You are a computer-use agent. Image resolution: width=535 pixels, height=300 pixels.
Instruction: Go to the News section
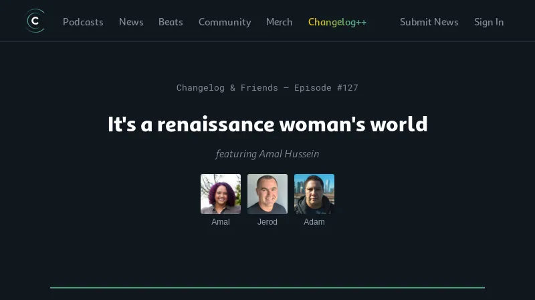(x=131, y=22)
